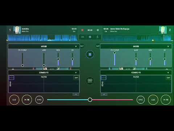Viewport: 174px width, 131px height.
Task: Open settings with the gear icon
Action: [98, 30]
